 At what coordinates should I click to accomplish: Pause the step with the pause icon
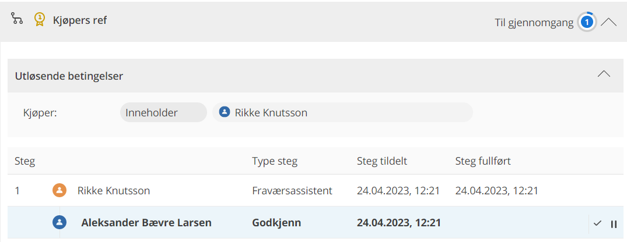pos(614,223)
